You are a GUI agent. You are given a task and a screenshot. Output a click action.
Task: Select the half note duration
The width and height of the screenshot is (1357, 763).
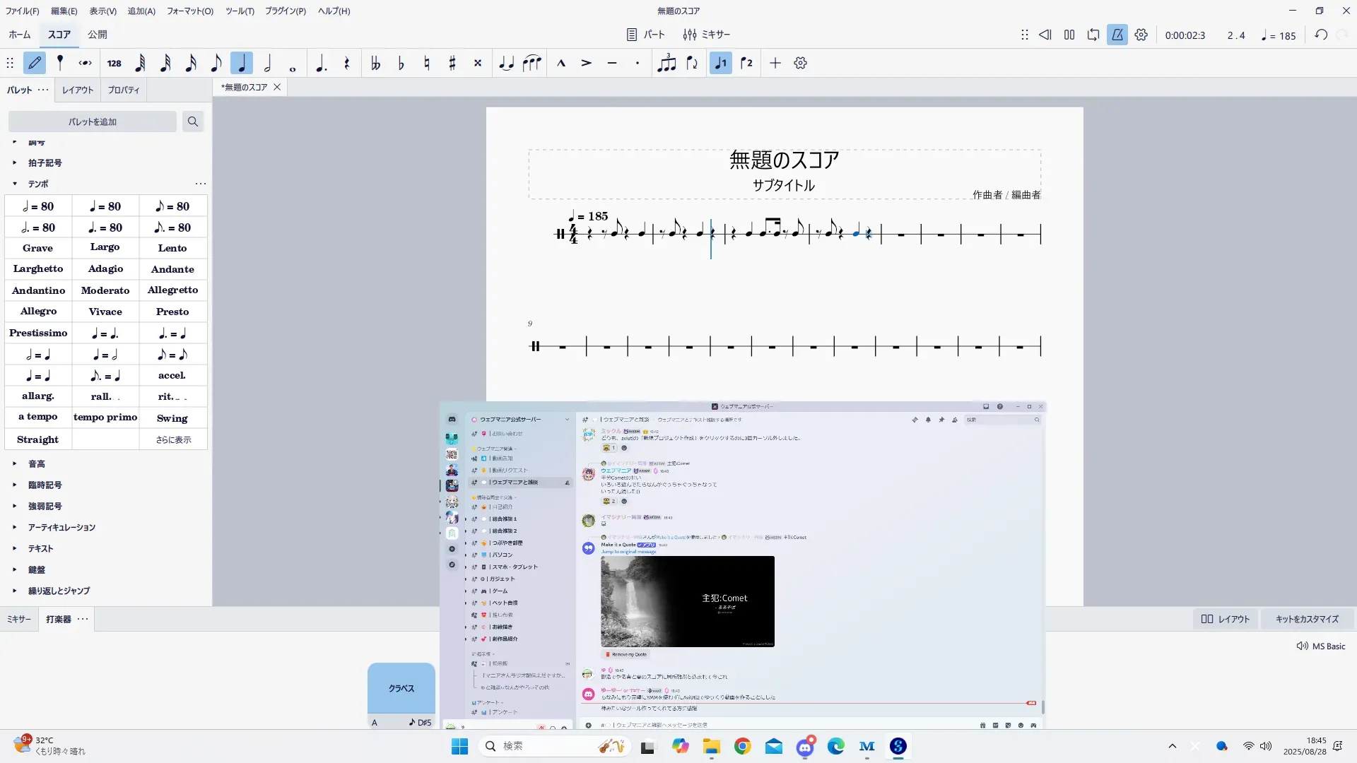coord(267,64)
